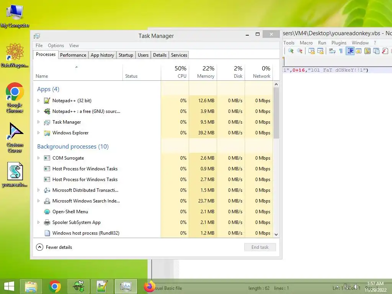The height and width of the screenshot is (294, 392).
Task: Click Notepad++ function list toolbar icon
Action: tap(385, 51)
